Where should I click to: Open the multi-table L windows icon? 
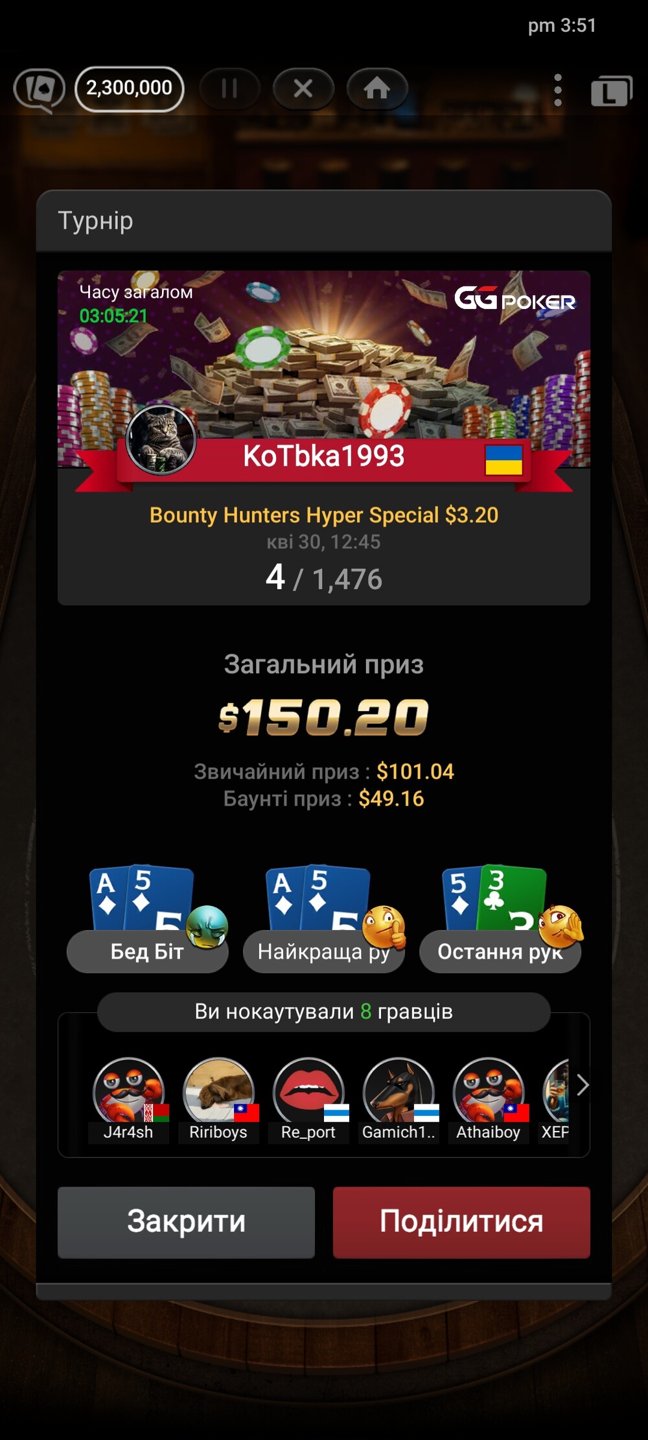point(611,90)
